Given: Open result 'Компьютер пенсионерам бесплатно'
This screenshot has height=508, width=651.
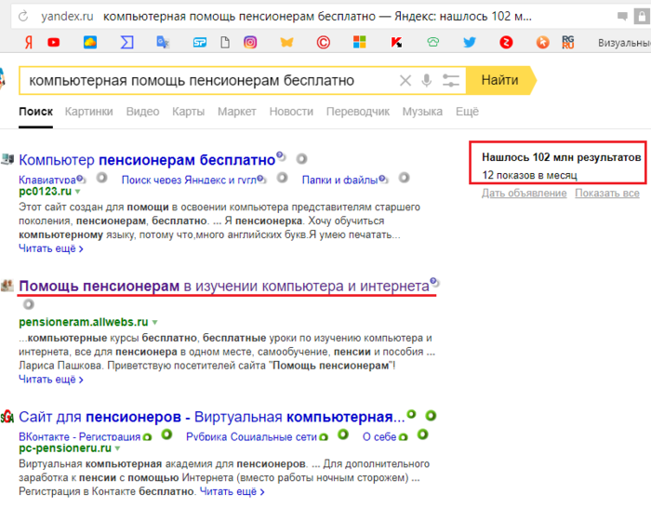Looking at the screenshot, I should pyautogui.click(x=147, y=160).
